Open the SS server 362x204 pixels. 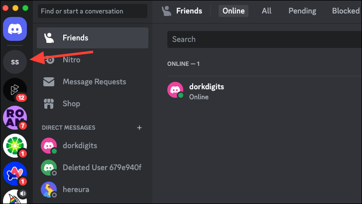(15, 62)
